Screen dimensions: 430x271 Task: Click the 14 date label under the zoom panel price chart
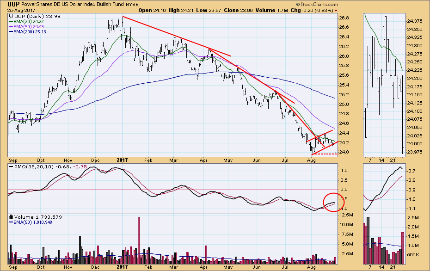tap(382, 160)
